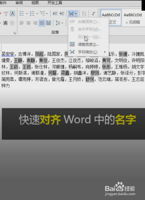Screen dimensions: 145x200
Task: Click the enclosed character 字 icon
Action: click(12, 23)
